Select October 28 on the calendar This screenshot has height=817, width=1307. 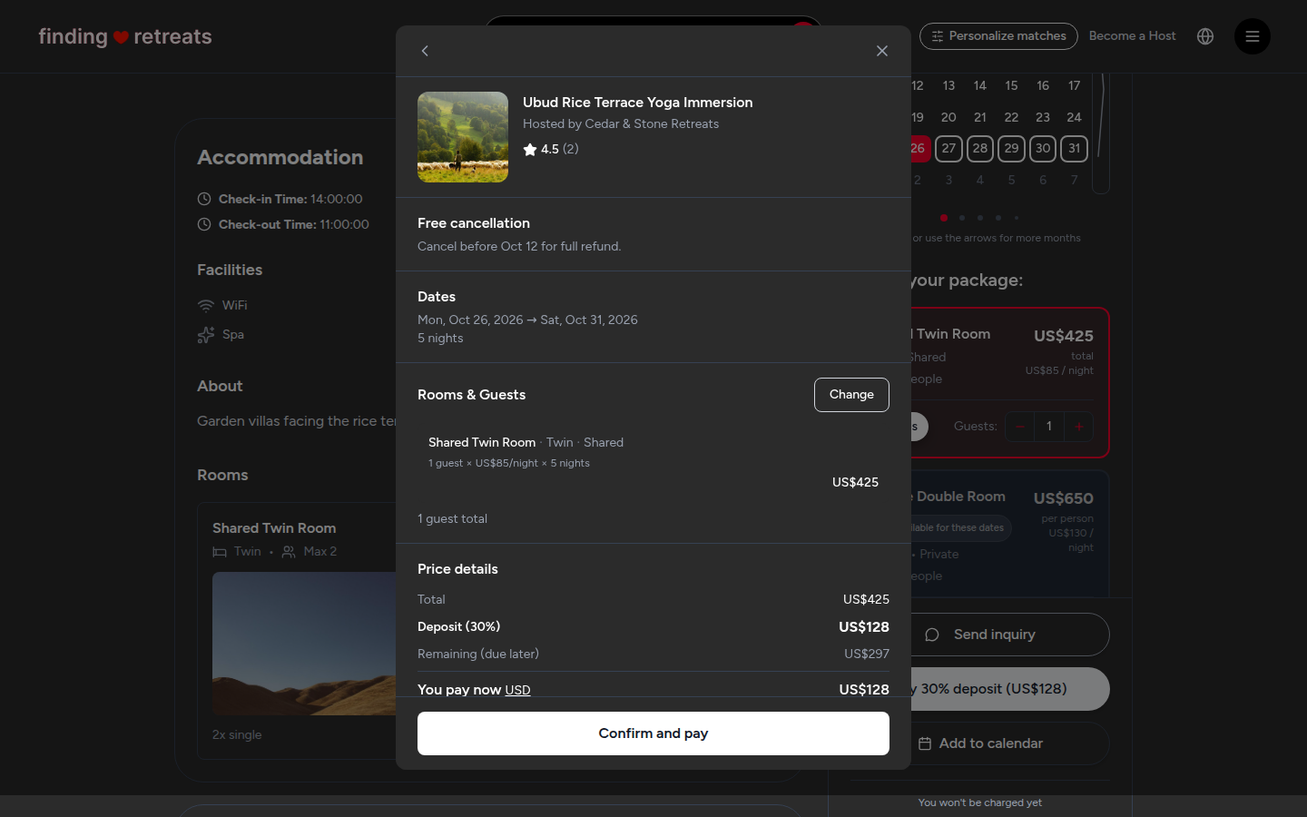coord(980,149)
